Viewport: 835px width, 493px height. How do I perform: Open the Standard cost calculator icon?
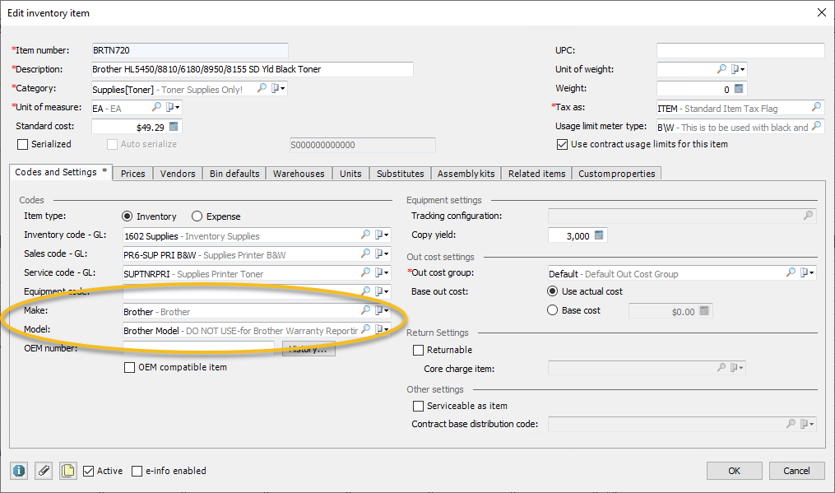point(174,126)
